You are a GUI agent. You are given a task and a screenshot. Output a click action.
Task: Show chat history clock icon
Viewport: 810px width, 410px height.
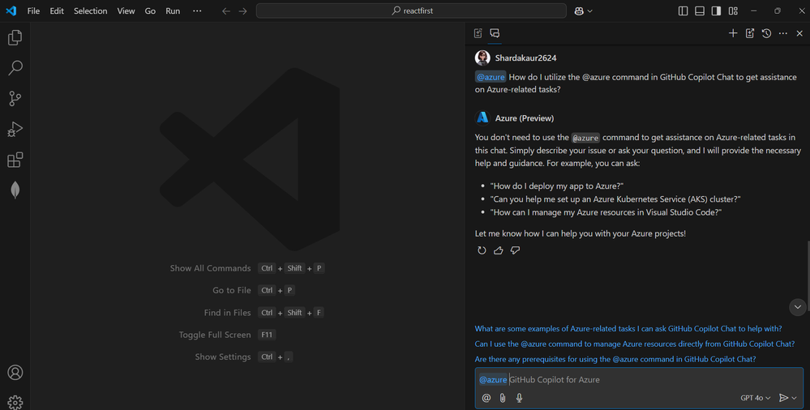(766, 33)
